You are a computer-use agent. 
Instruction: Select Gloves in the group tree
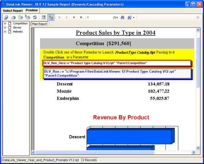pyautogui.click(x=17, y=27)
